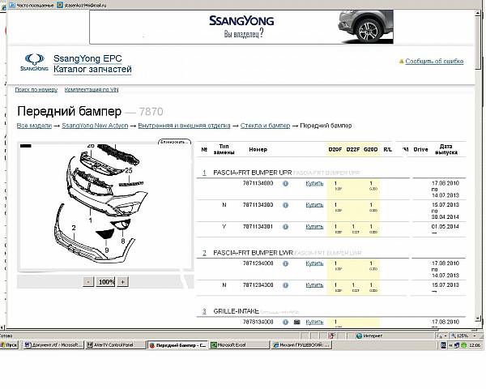486x389 pixels.
Task: Open configuration by VIN link
Action: coord(92,90)
